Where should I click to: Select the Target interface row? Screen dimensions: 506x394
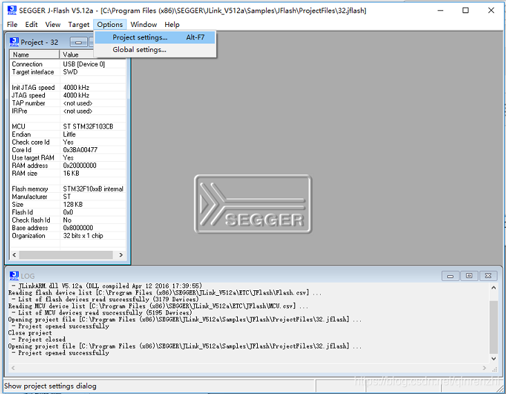(68, 72)
